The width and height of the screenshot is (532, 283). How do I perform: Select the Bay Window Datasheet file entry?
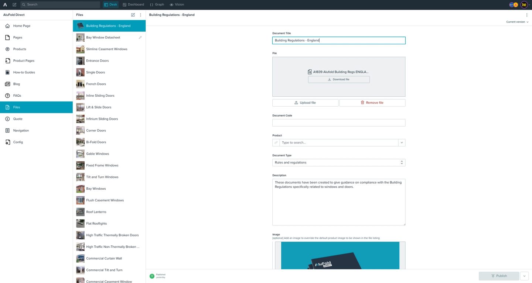tap(103, 37)
